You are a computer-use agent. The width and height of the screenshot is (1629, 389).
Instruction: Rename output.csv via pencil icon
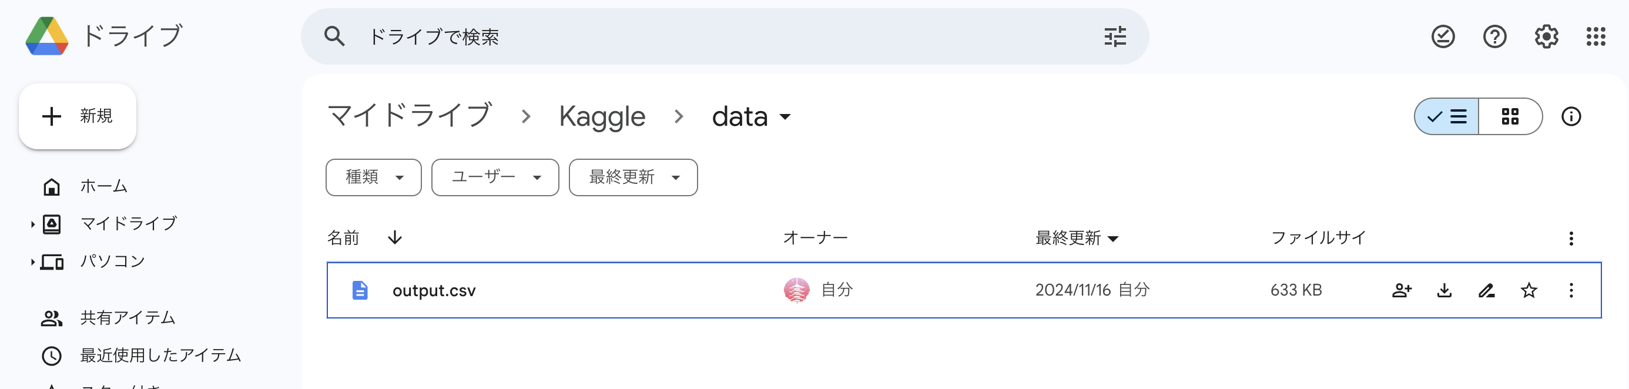[1486, 290]
